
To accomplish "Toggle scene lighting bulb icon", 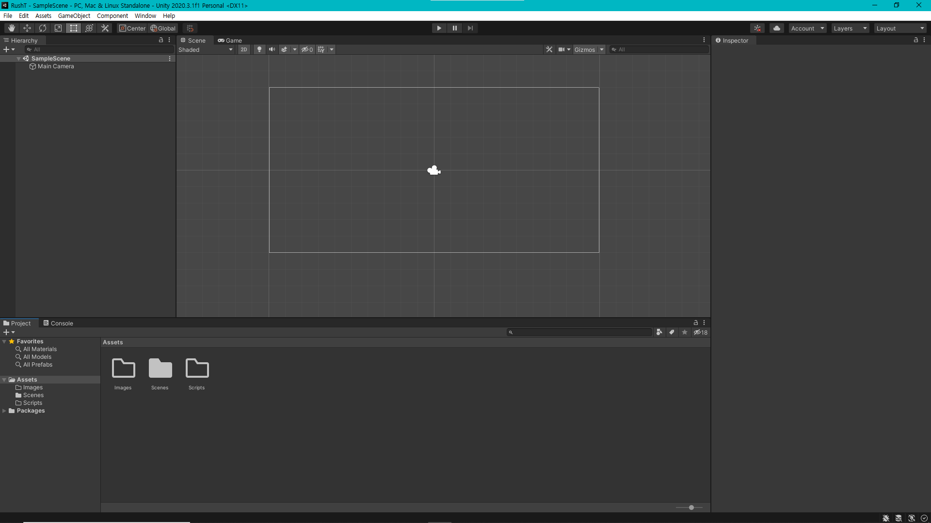I will coord(259,49).
